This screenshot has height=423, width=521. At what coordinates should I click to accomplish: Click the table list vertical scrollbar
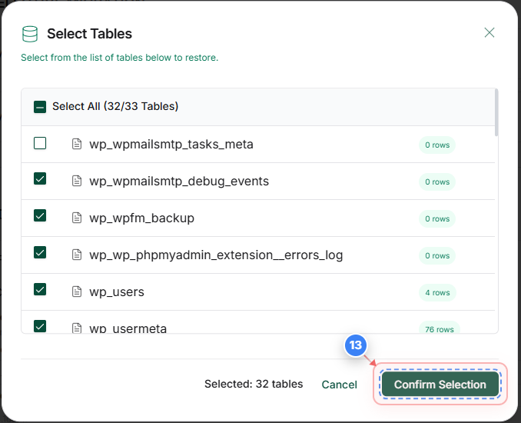496,112
